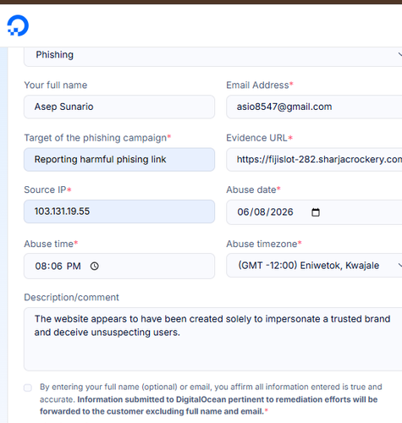This screenshot has width=402, height=423.
Task: Click the 'Abuse time' label
Action: 51,244
